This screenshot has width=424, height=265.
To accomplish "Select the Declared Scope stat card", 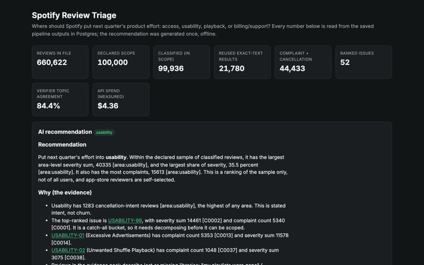I will 121,62.
